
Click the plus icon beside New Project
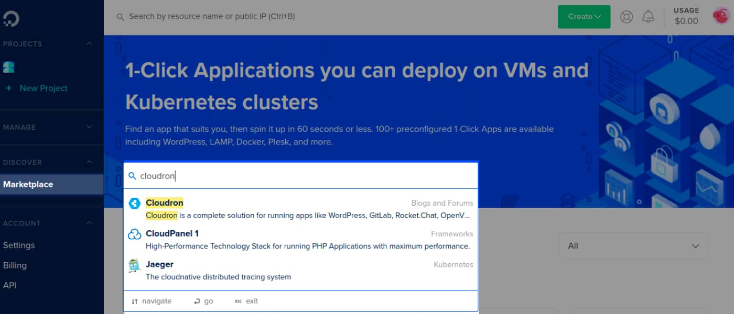pos(8,88)
